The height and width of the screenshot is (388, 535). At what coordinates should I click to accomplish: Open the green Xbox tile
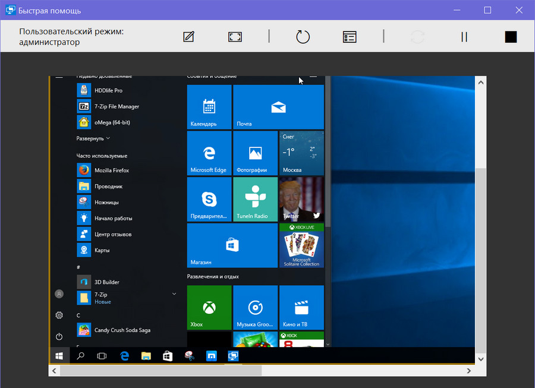pyautogui.click(x=209, y=308)
